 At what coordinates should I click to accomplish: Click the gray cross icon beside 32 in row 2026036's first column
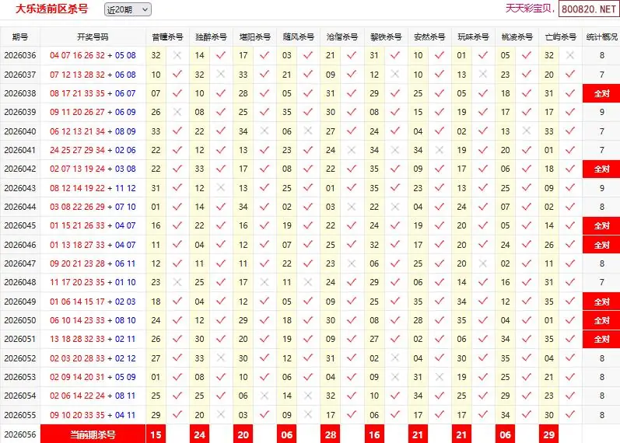click(x=177, y=55)
